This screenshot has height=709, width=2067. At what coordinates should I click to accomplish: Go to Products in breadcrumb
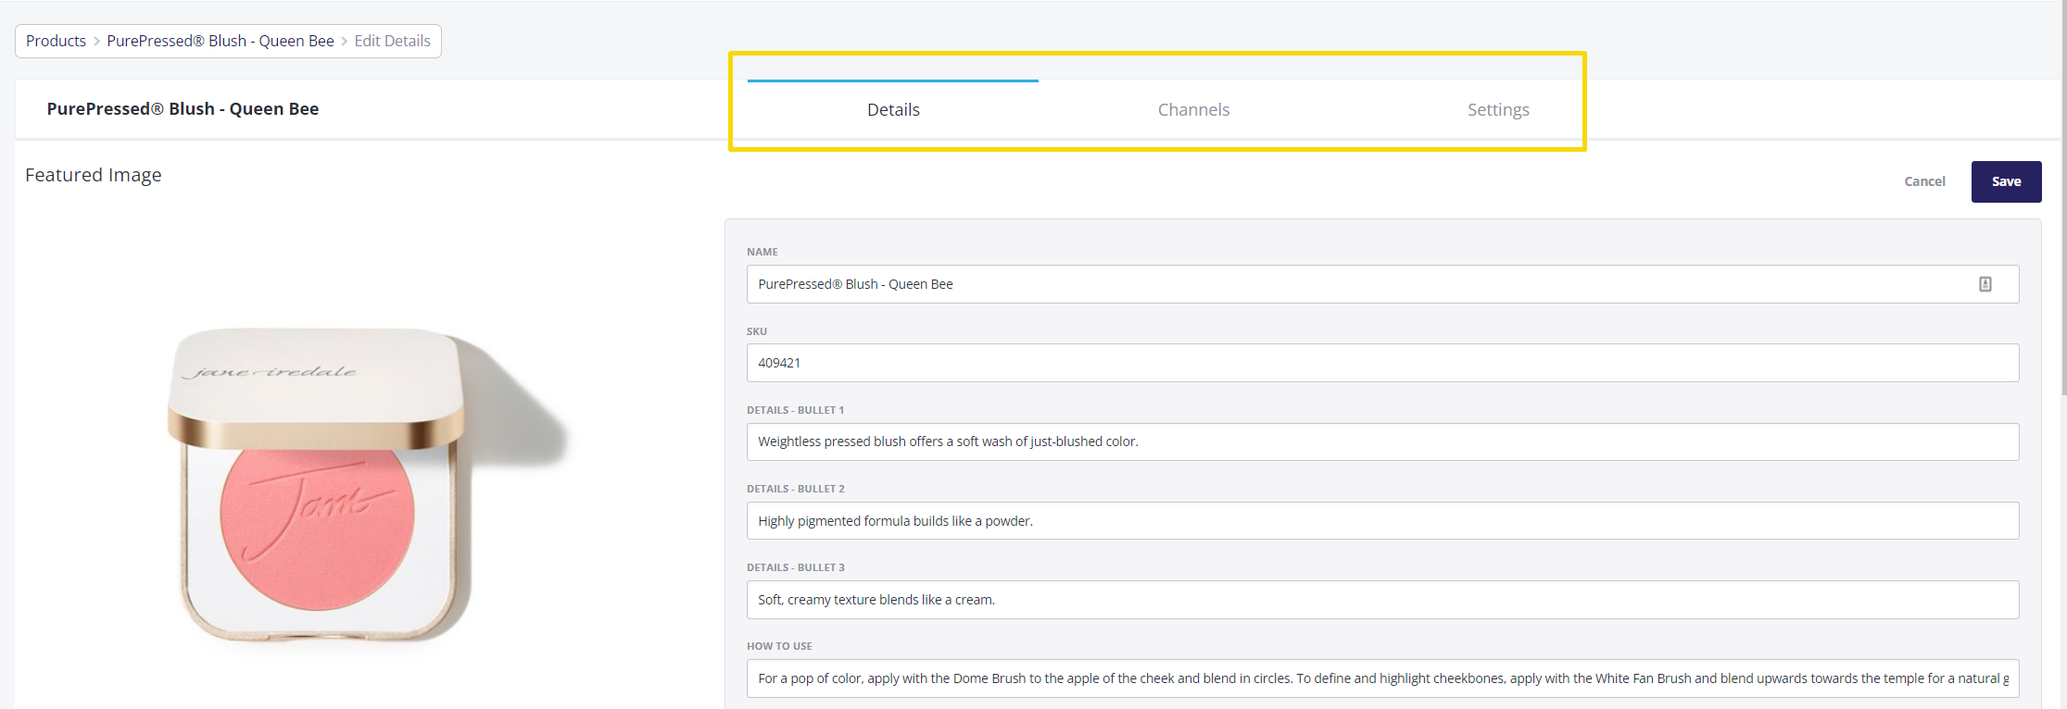coord(56,41)
